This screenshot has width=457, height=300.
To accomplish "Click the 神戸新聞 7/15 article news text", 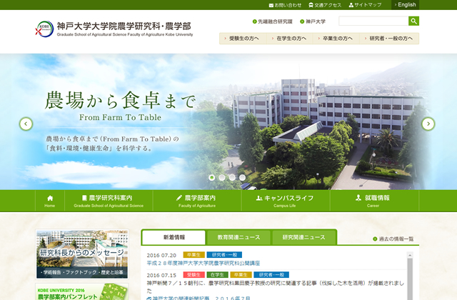I will pos(275,286).
